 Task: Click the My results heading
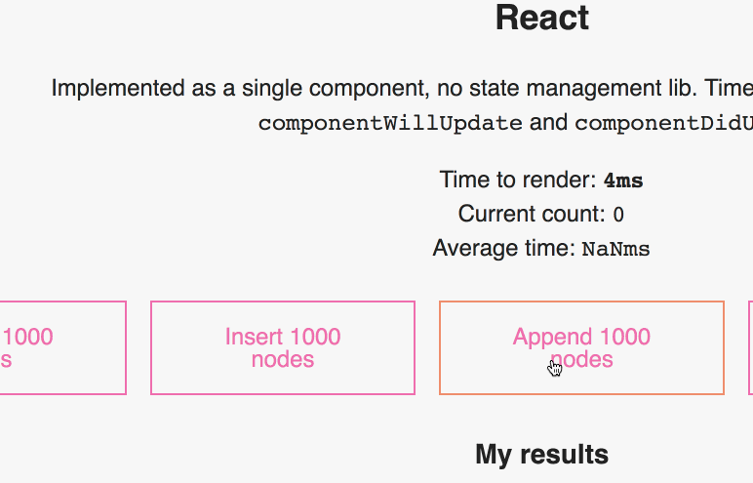point(541,454)
